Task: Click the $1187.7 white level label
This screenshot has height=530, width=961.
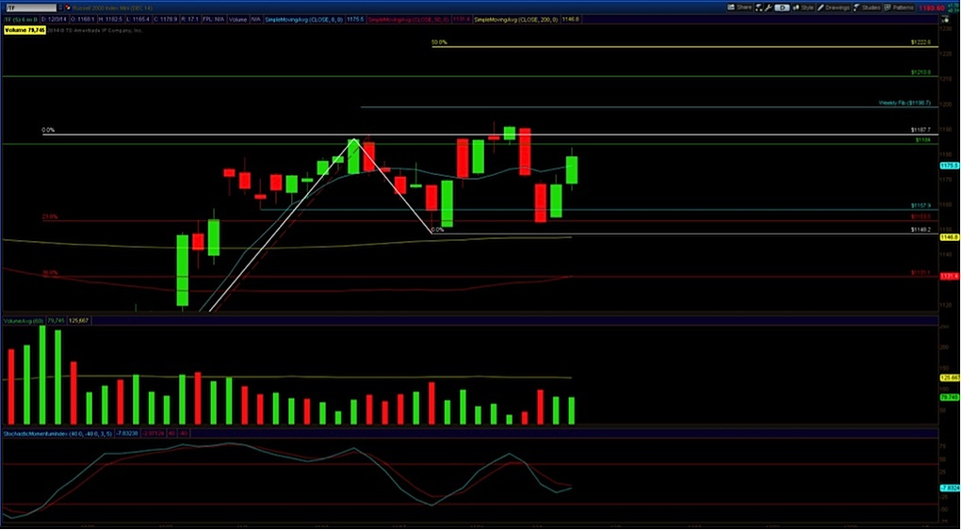Action: click(x=920, y=130)
